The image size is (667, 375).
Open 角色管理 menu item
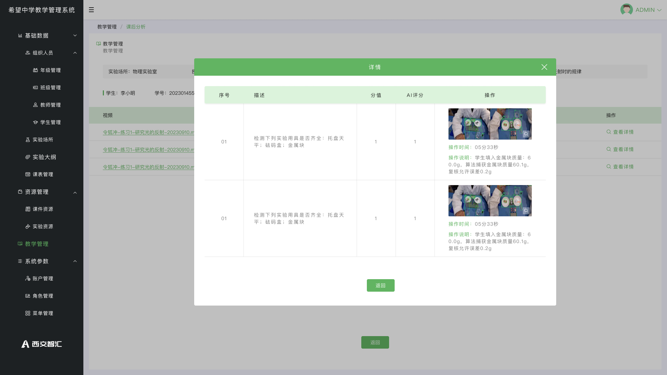click(x=43, y=296)
